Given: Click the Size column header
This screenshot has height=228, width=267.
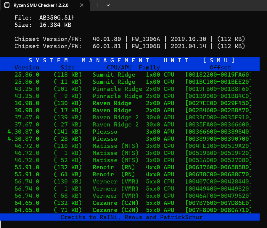Looking at the screenshot, I should [x=67, y=67].
